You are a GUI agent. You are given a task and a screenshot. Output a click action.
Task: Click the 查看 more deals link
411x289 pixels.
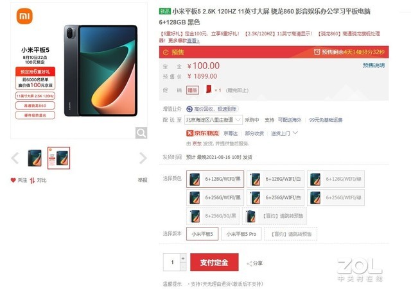[193, 41]
